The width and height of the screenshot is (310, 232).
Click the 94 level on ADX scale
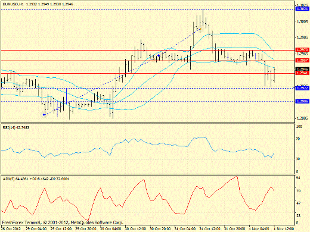pyautogui.click(x=298, y=178)
